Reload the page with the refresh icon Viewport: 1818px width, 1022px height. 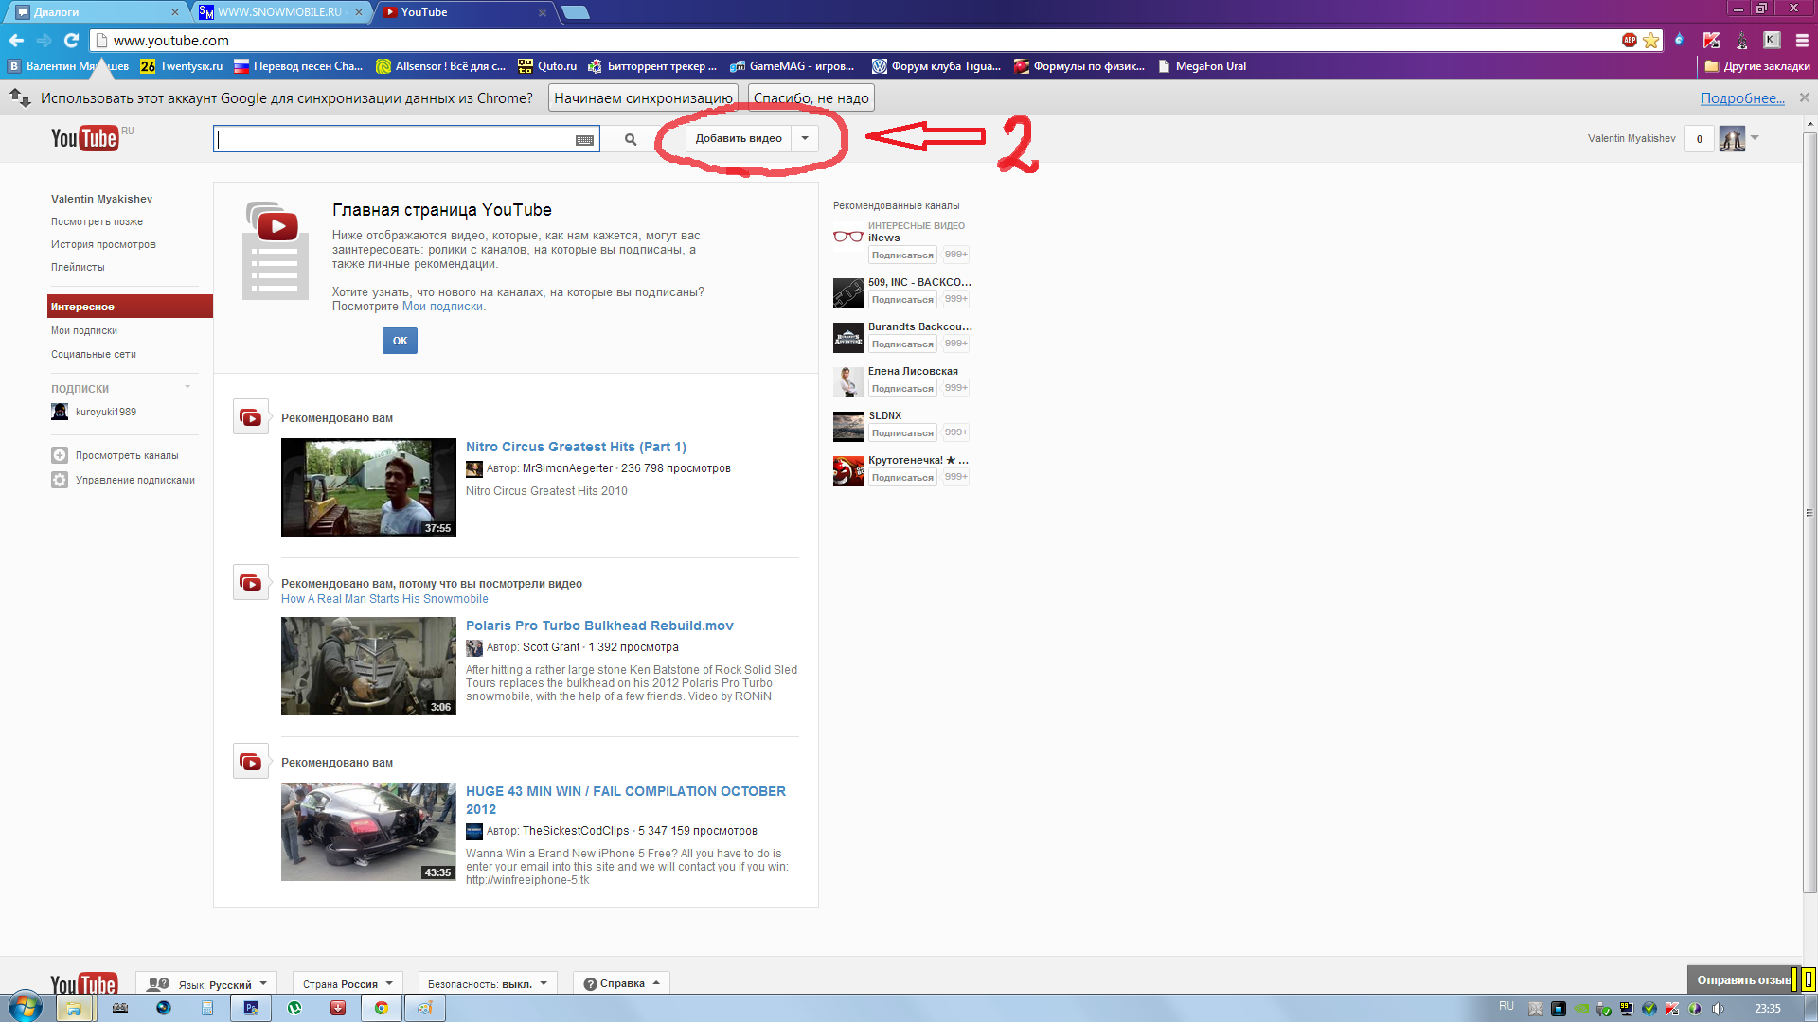click(71, 41)
